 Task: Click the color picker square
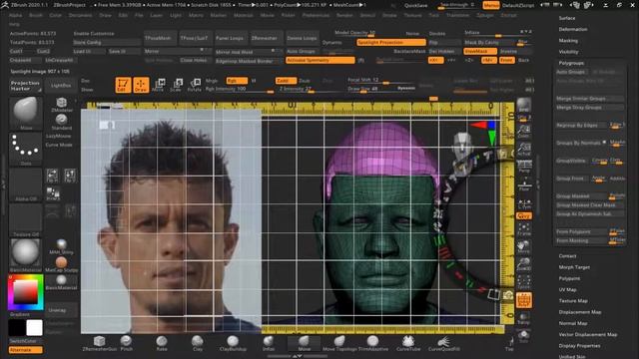click(x=26, y=292)
